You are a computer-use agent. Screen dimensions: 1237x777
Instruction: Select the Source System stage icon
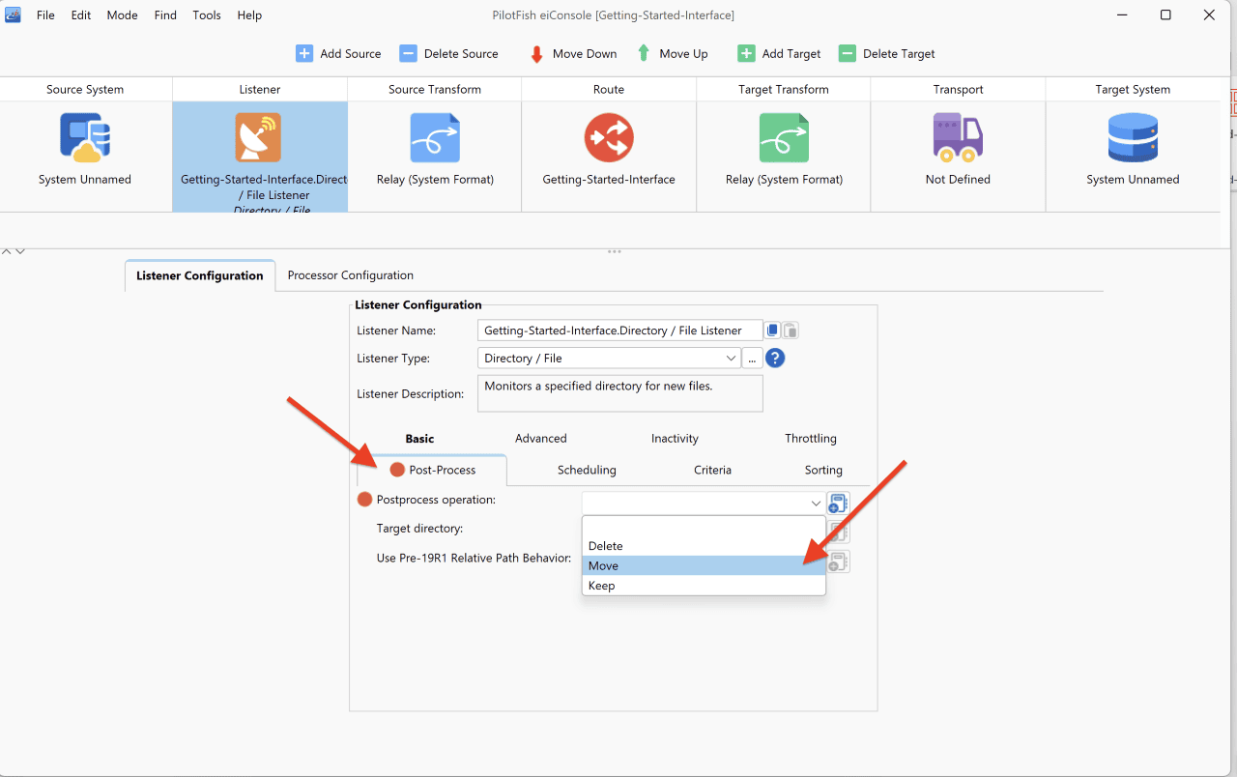85,137
